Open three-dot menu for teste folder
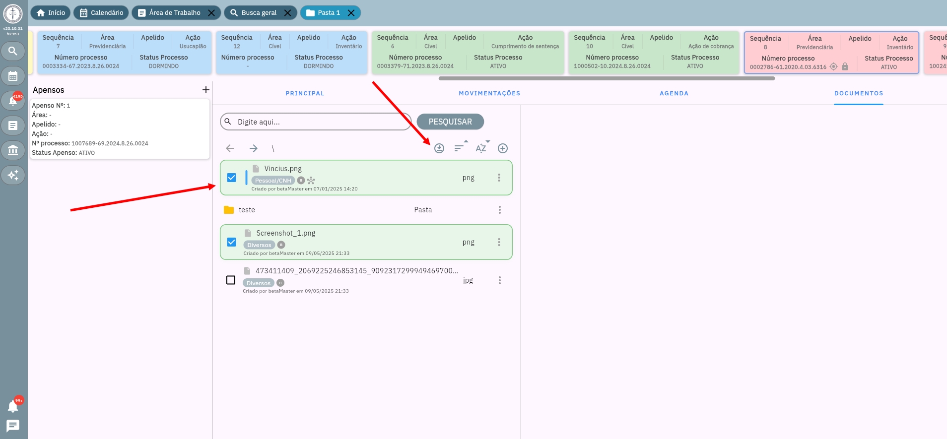 [499, 210]
